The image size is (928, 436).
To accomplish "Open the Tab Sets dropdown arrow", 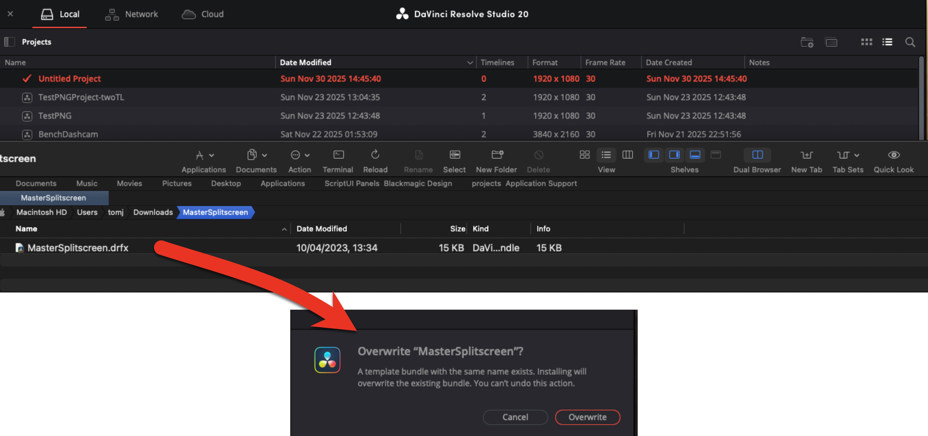I will tap(857, 155).
